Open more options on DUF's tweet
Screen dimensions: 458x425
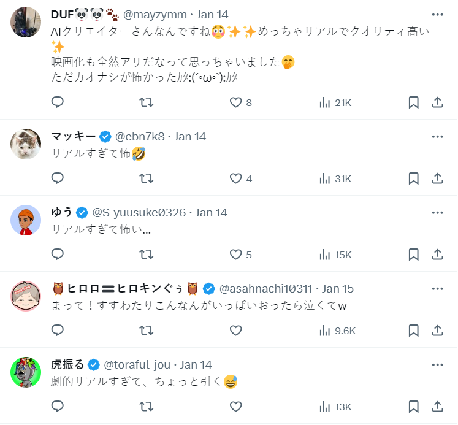[438, 14]
